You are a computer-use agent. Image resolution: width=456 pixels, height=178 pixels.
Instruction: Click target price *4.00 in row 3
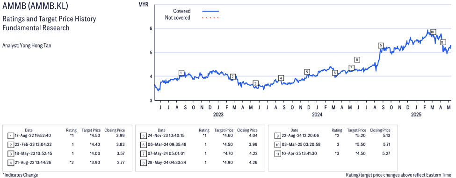(94, 154)
